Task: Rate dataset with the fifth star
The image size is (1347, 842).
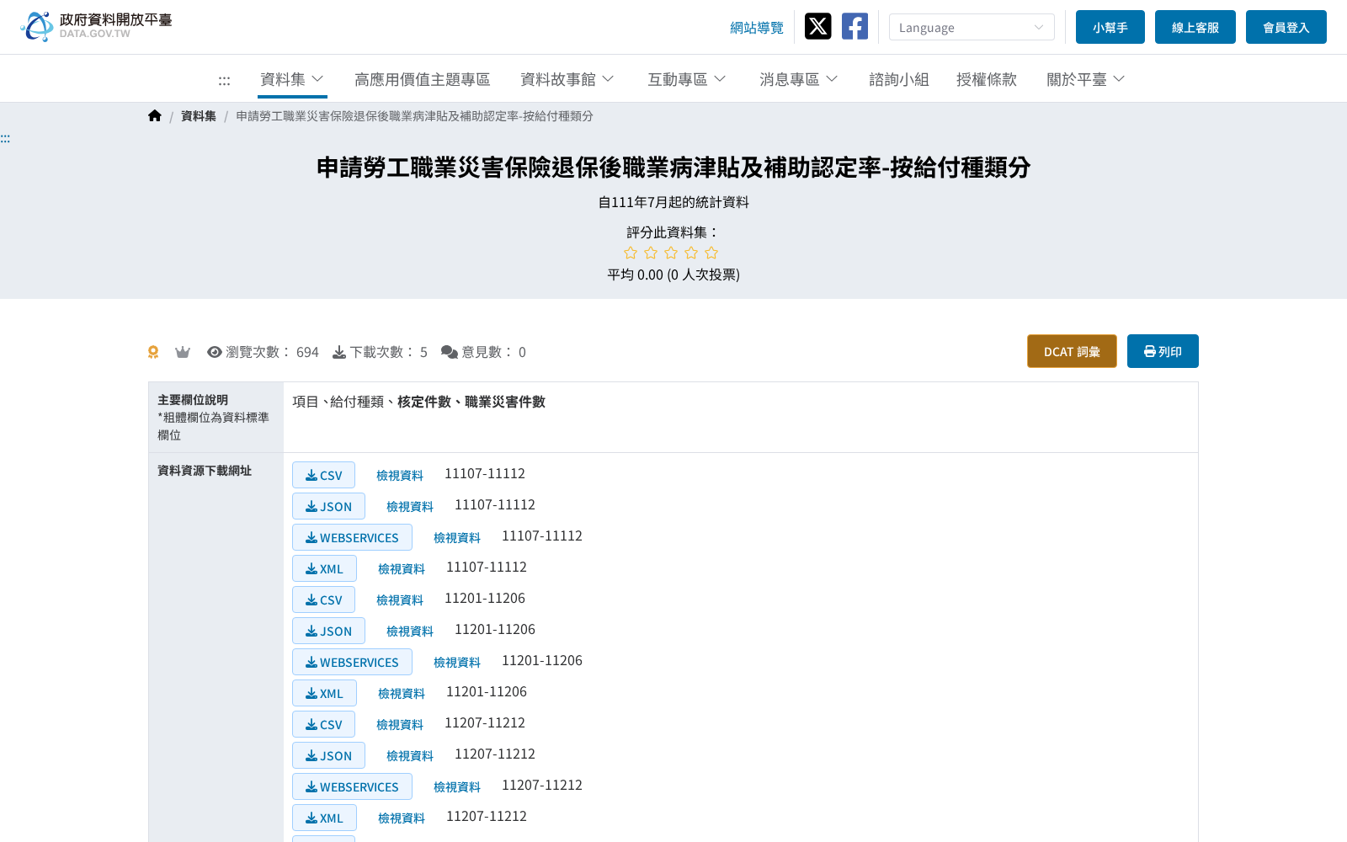Action: [711, 253]
